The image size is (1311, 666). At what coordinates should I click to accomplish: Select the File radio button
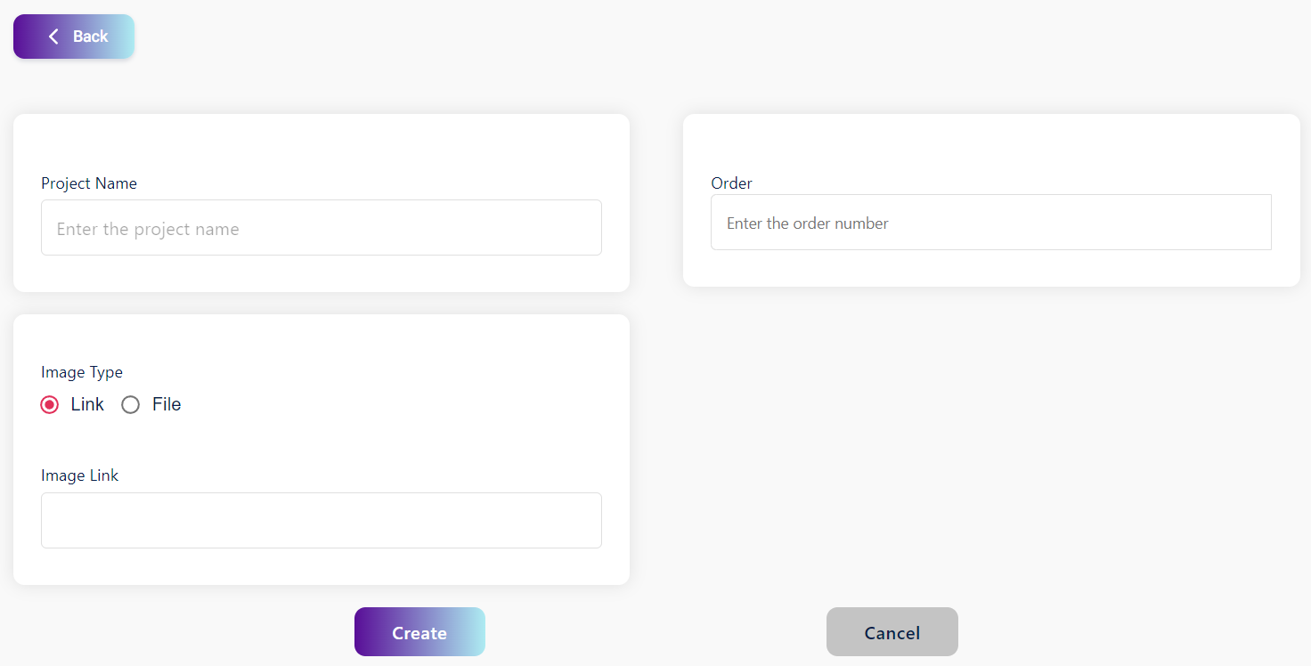coord(131,405)
